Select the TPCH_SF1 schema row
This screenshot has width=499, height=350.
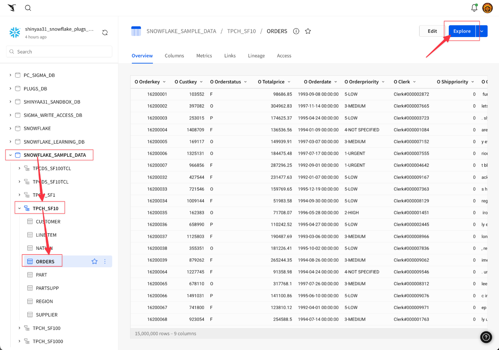[x=44, y=195]
